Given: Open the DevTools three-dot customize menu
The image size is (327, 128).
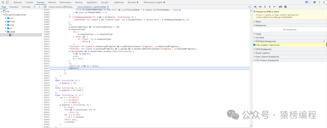Looking at the screenshot, I should point(319,2).
